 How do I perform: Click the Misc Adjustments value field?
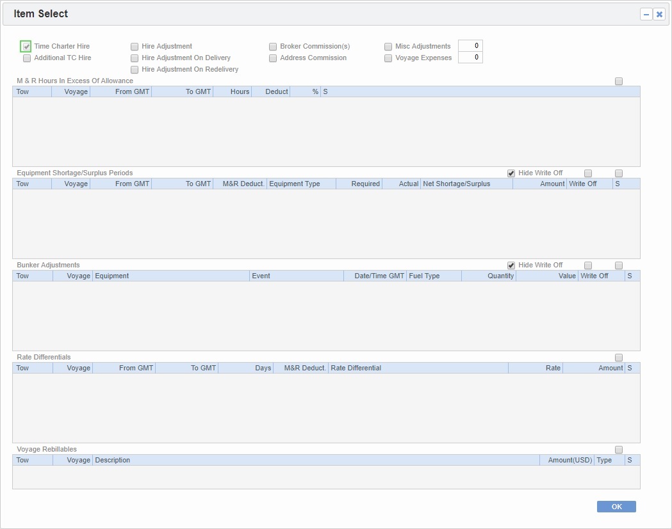point(470,45)
